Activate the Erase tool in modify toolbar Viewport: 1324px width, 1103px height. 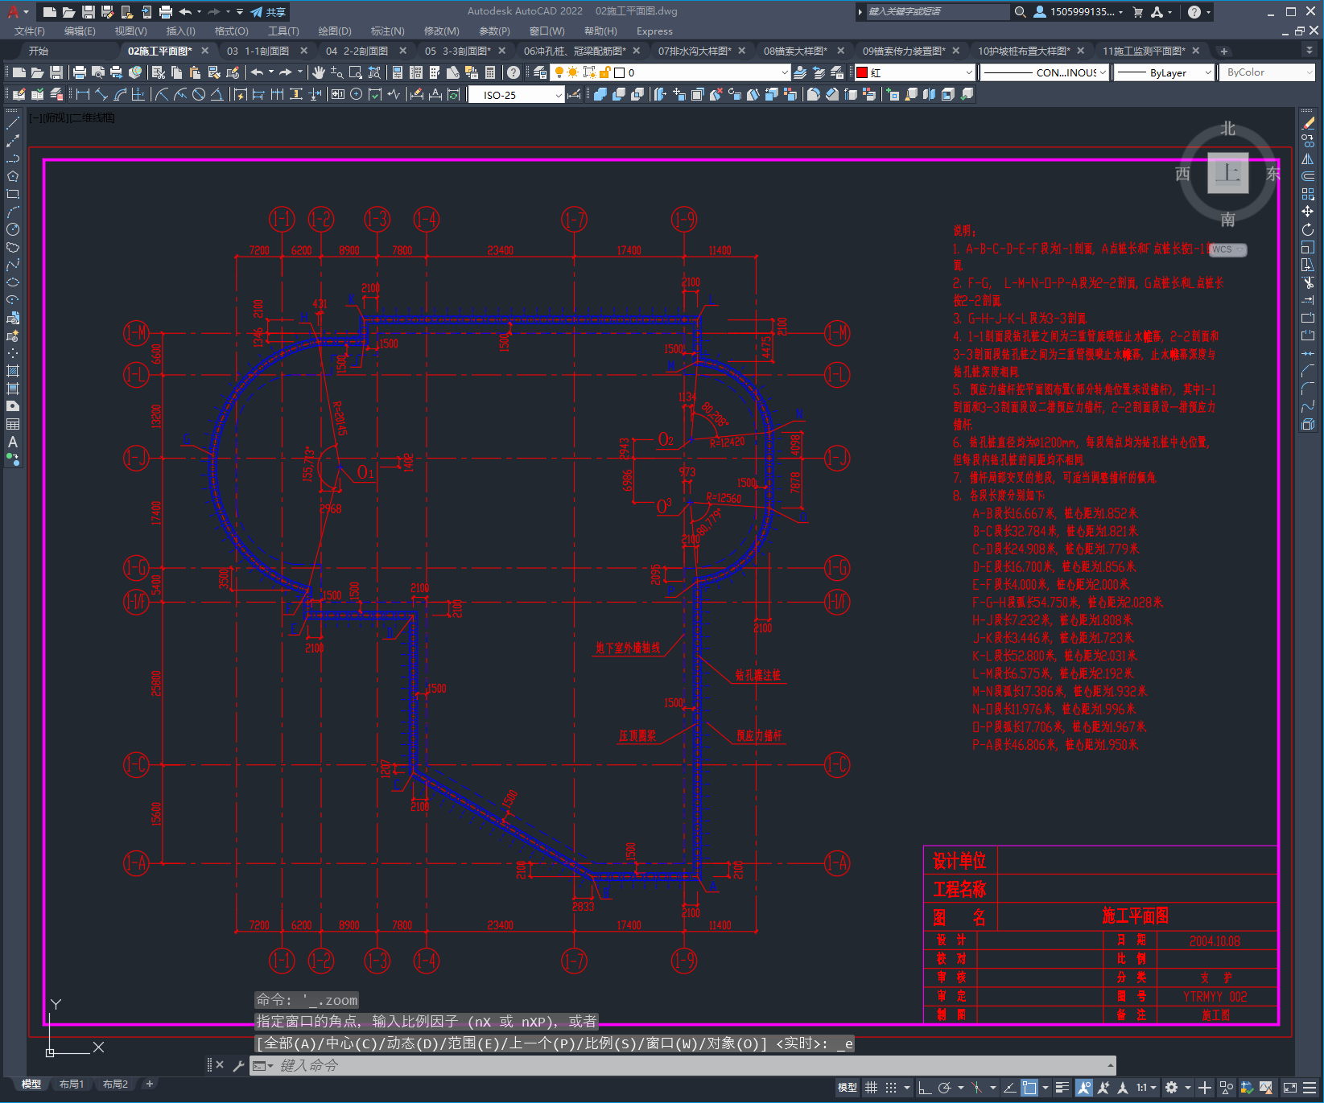tap(1308, 123)
